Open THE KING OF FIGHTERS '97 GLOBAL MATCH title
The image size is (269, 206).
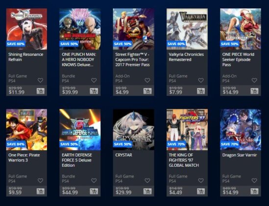point(184,160)
